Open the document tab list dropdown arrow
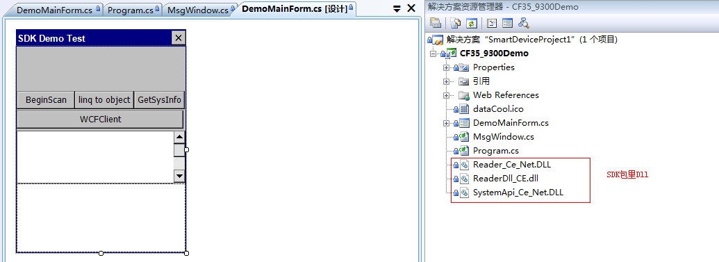Screen dimensions: 719x262 pyautogui.click(x=397, y=8)
